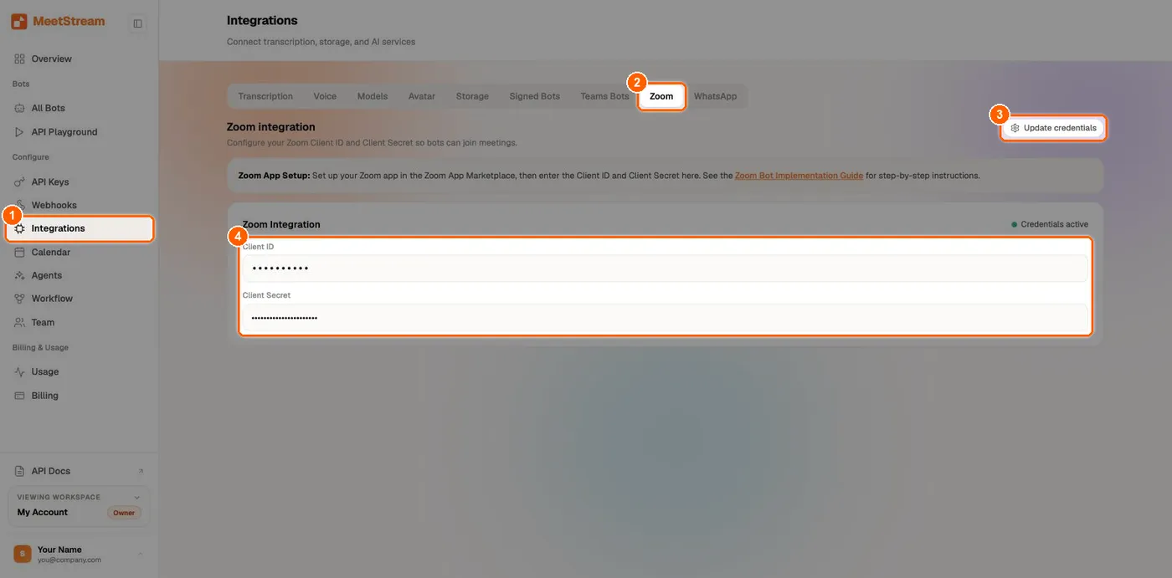This screenshot has height=578, width=1172.
Task: Switch to the Models tab
Action: tap(373, 96)
